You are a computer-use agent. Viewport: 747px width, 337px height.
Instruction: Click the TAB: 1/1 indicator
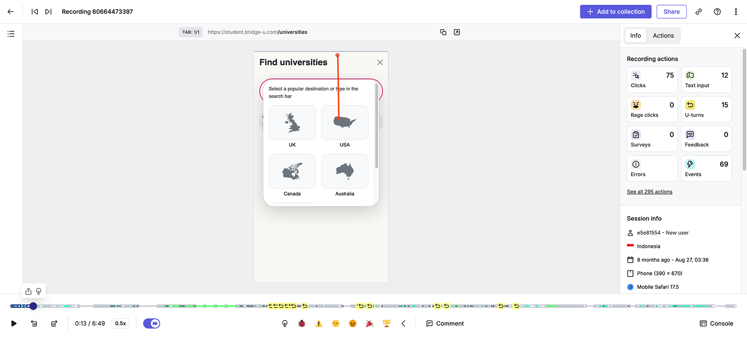point(191,32)
